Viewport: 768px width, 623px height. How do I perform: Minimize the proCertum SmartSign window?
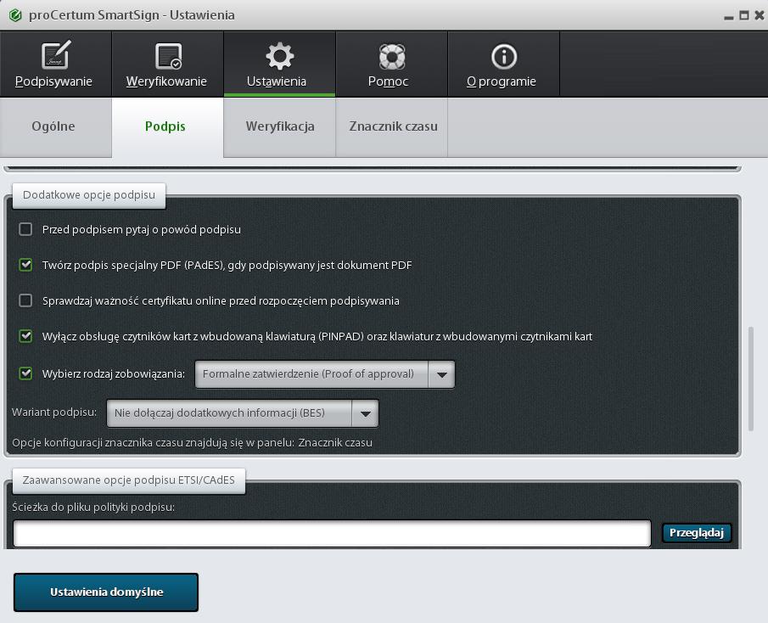(x=729, y=16)
